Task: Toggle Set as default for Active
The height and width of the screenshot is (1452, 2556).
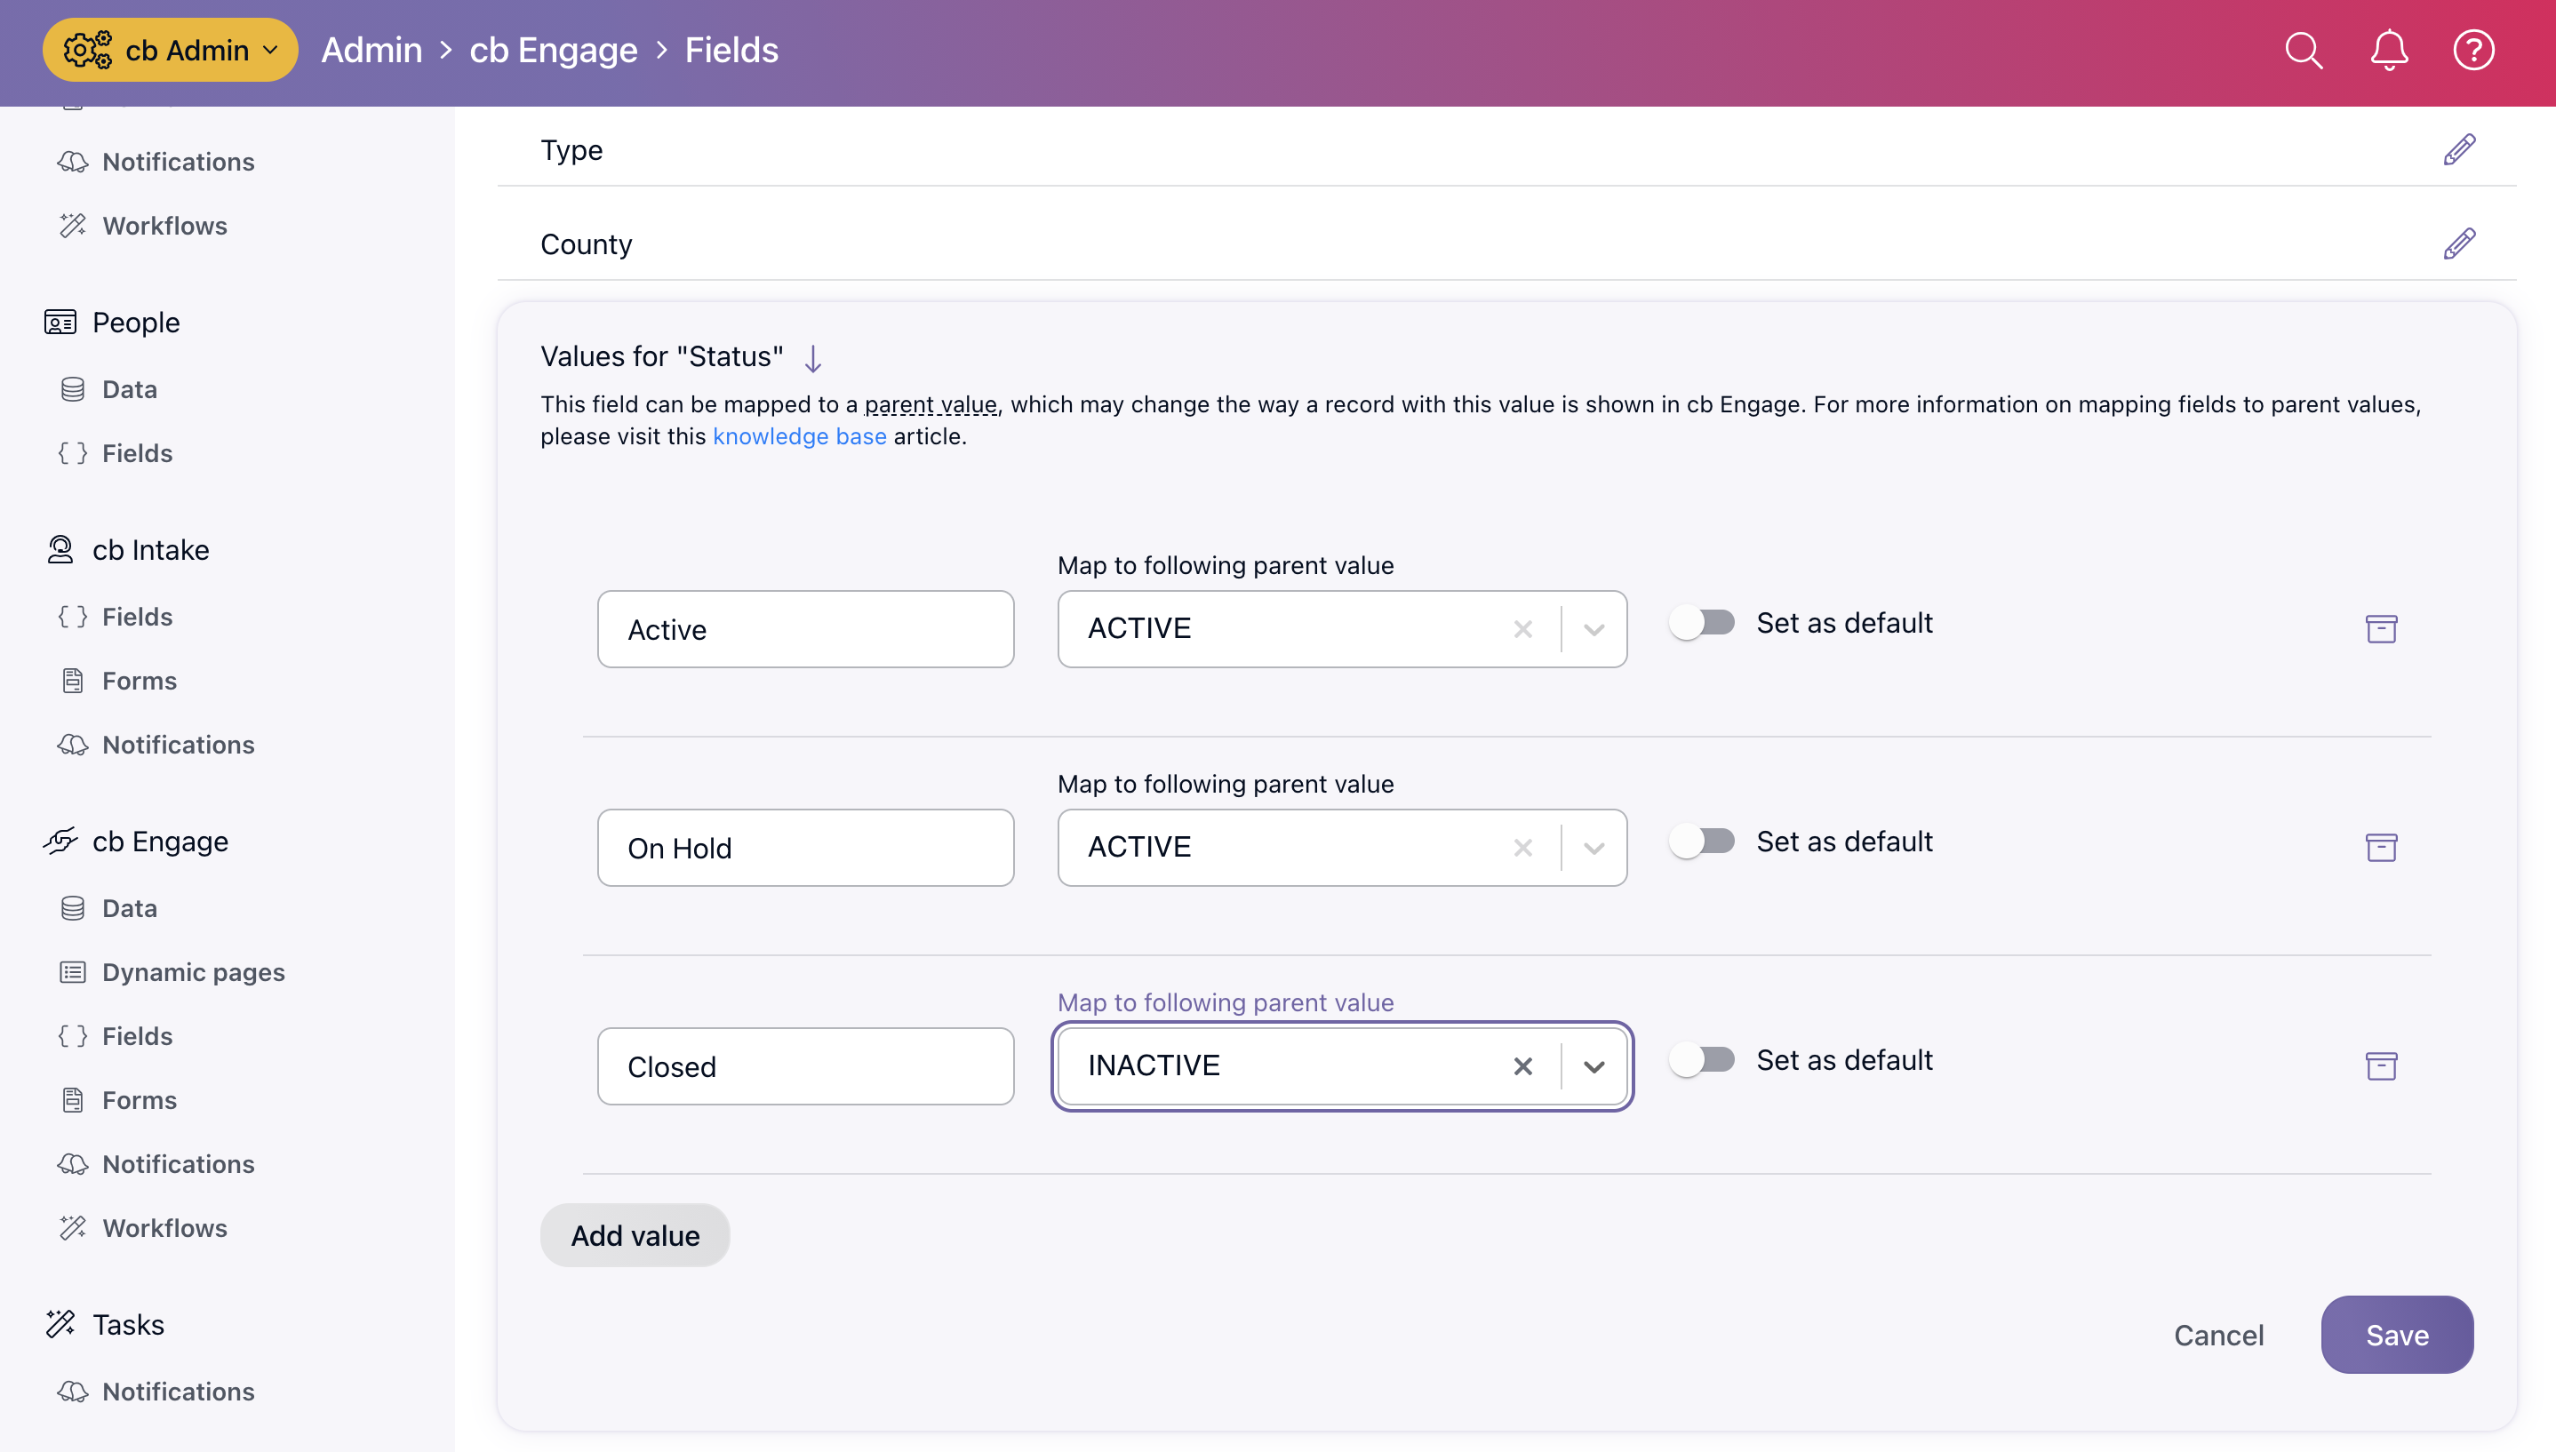Action: pos(1702,623)
